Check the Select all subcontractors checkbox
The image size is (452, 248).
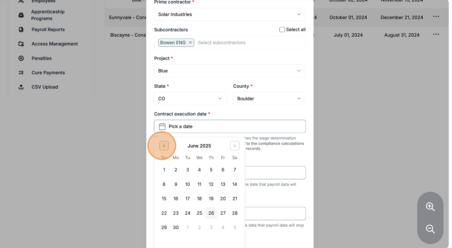[x=282, y=30]
